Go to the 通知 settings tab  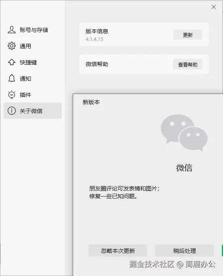[x=33, y=79]
